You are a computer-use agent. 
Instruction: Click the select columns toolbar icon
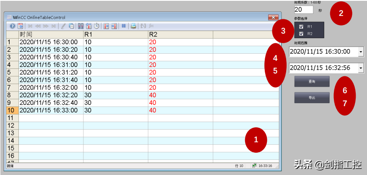pos(88,26)
